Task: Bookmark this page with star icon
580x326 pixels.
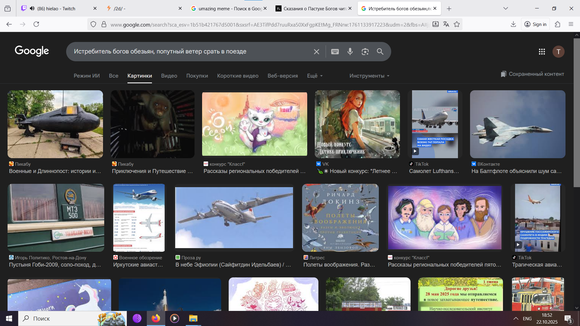Action: click(457, 24)
